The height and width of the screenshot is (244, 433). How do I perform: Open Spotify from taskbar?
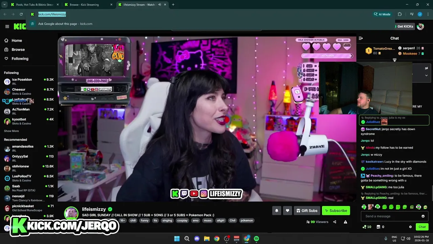(x=256, y=239)
